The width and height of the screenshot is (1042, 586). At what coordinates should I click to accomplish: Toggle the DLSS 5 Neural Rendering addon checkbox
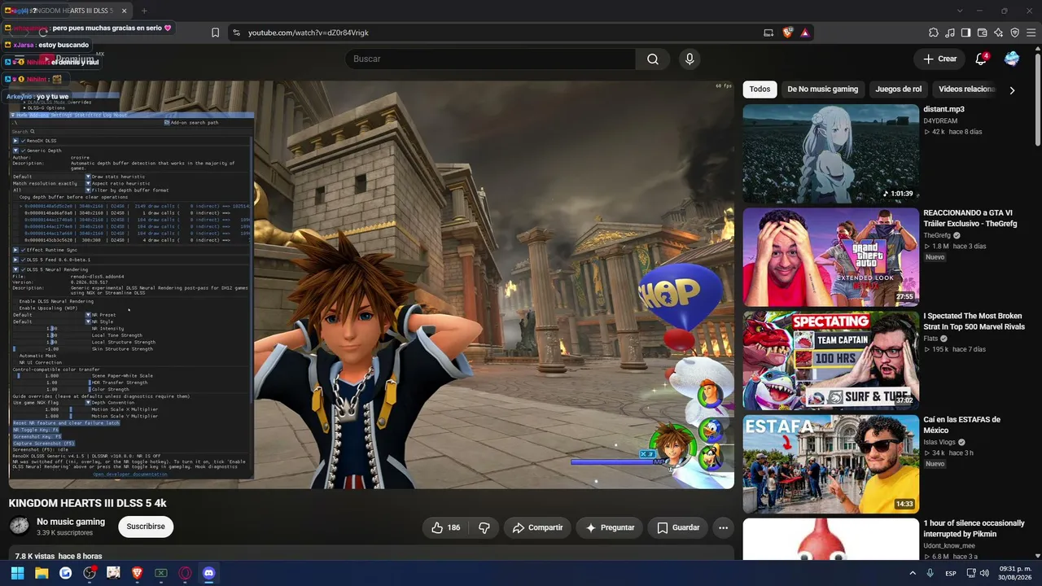(23, 269)
